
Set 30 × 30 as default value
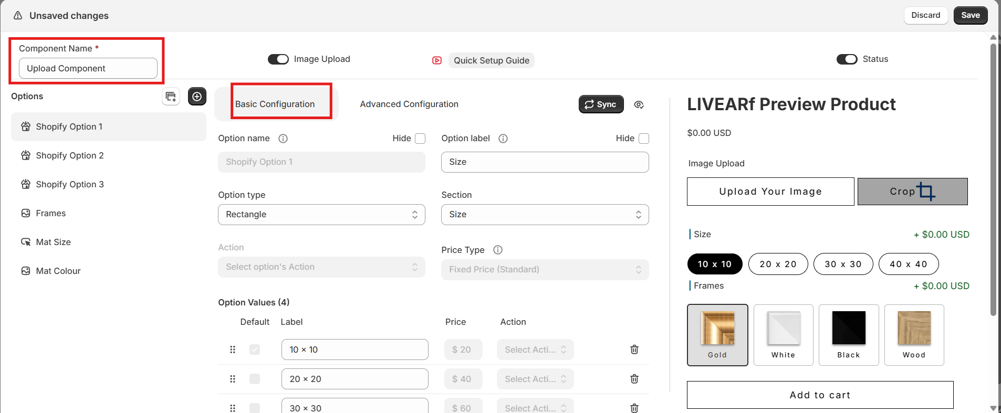(x=255, y=408)
